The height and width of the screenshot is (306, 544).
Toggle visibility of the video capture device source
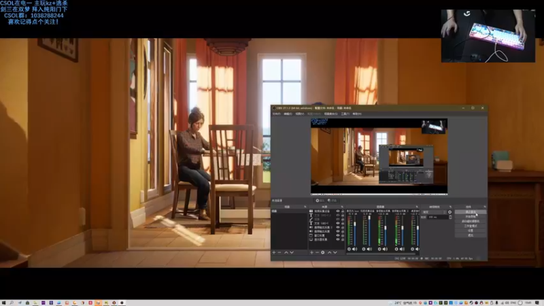click(338, 211)
